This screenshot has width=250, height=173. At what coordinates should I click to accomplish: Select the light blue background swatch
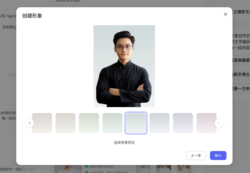coord(159,123)
